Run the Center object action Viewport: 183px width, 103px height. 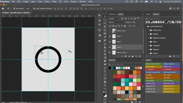pos(154,67)
